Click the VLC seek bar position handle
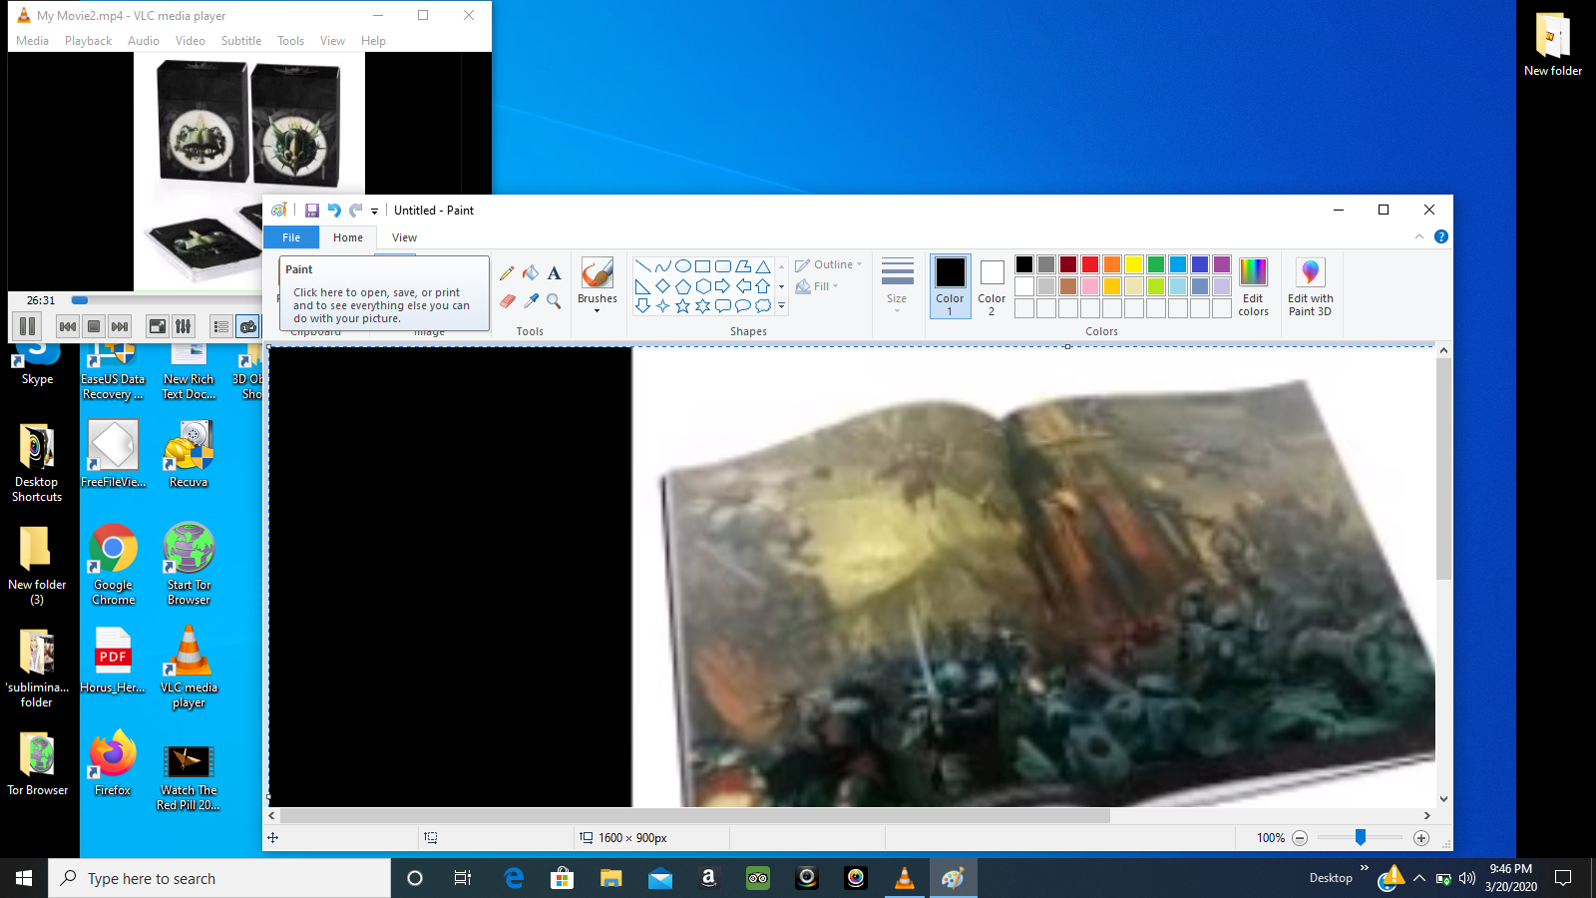 (80, 300)
